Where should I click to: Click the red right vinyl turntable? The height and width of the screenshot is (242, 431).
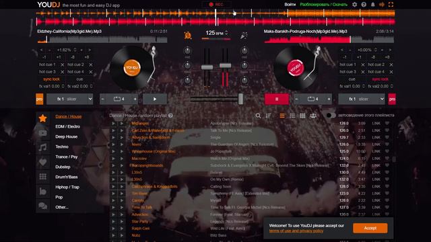click(x=296, y=67)
